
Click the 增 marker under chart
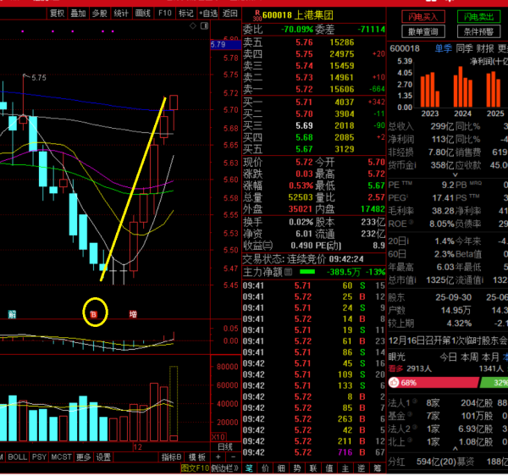(133, 314)
